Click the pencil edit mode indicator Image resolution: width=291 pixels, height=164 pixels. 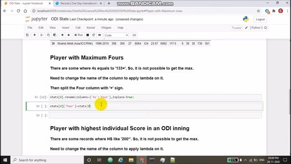point(246,28)
